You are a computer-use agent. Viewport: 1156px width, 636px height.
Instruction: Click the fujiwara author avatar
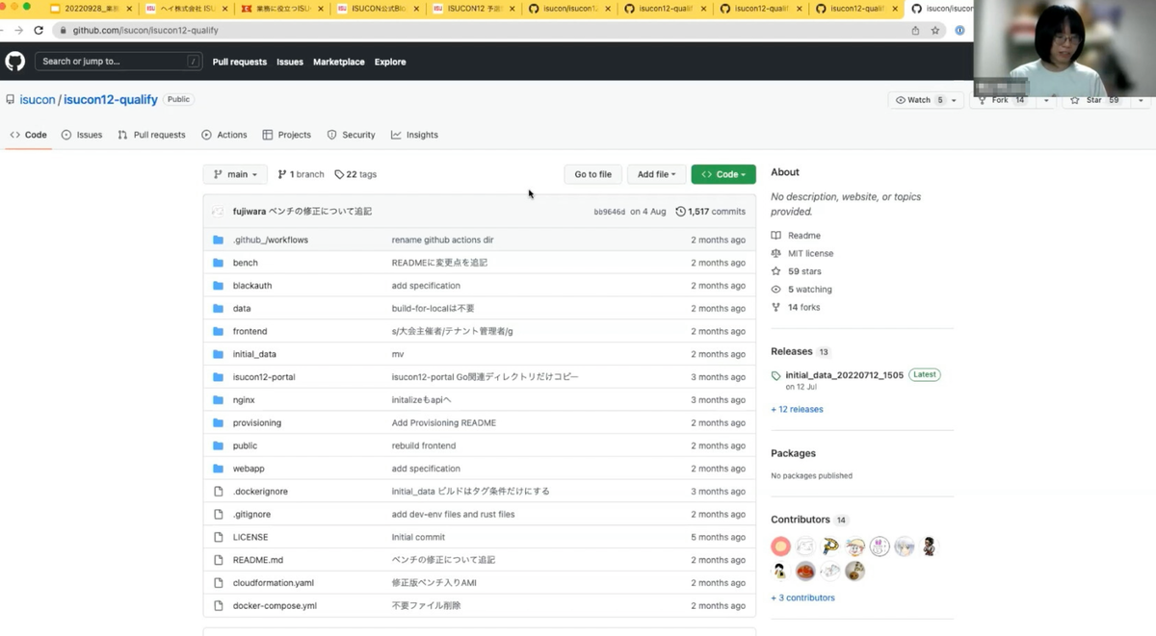pos(218,212)
